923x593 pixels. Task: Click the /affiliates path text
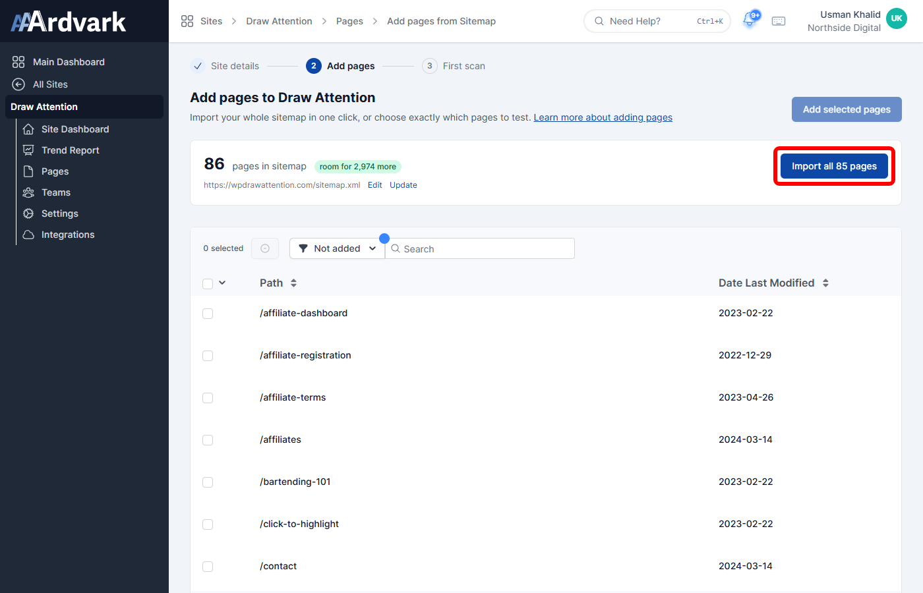coord(280,439)
